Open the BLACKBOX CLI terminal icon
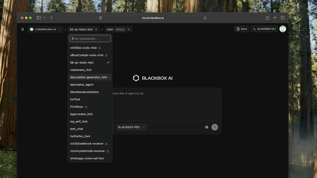 click(255, 29)
